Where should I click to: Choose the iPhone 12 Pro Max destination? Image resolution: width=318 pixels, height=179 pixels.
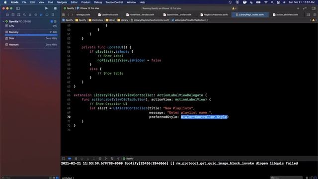pos(88,8)
